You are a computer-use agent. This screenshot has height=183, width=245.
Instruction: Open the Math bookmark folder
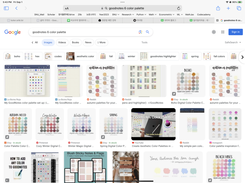point(152,14)
